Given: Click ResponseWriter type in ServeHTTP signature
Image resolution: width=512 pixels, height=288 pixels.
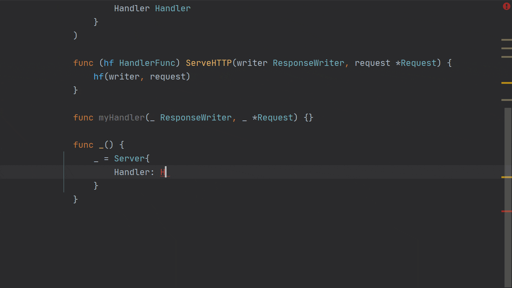Looking at the screenshot, I should (x=309, y=63).
